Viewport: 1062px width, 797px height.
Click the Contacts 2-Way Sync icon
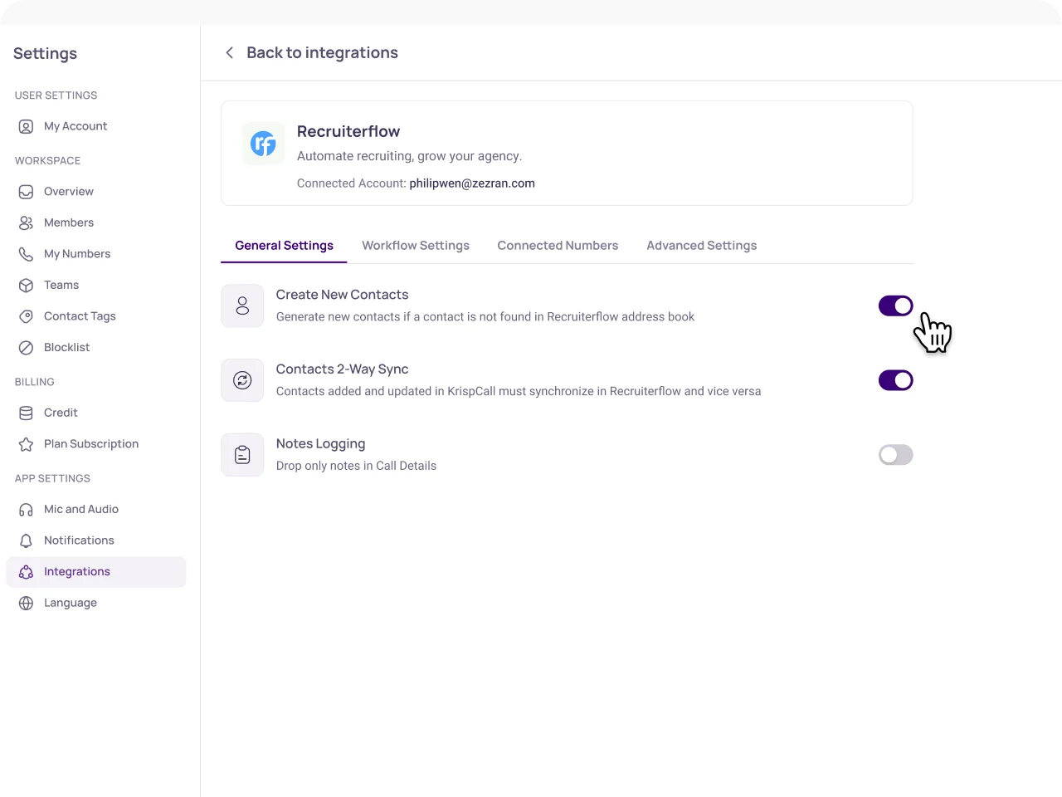click(242, 380)
